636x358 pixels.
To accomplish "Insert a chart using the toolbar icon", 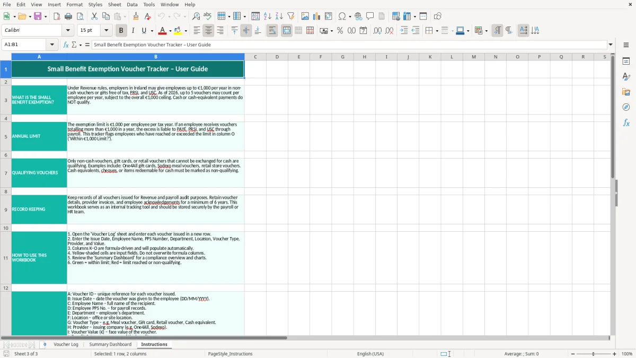I will click(317, 16).
